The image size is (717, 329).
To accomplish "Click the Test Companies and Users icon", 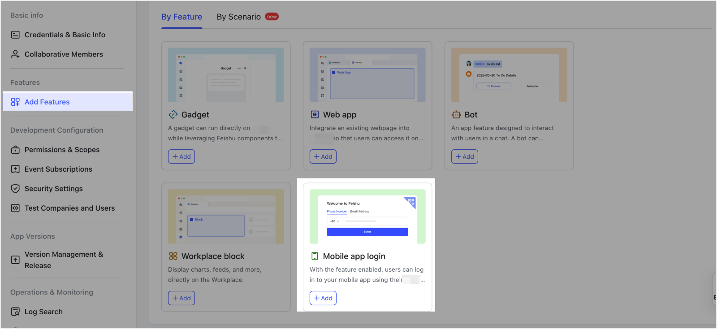I will click(x=15, y=208).
